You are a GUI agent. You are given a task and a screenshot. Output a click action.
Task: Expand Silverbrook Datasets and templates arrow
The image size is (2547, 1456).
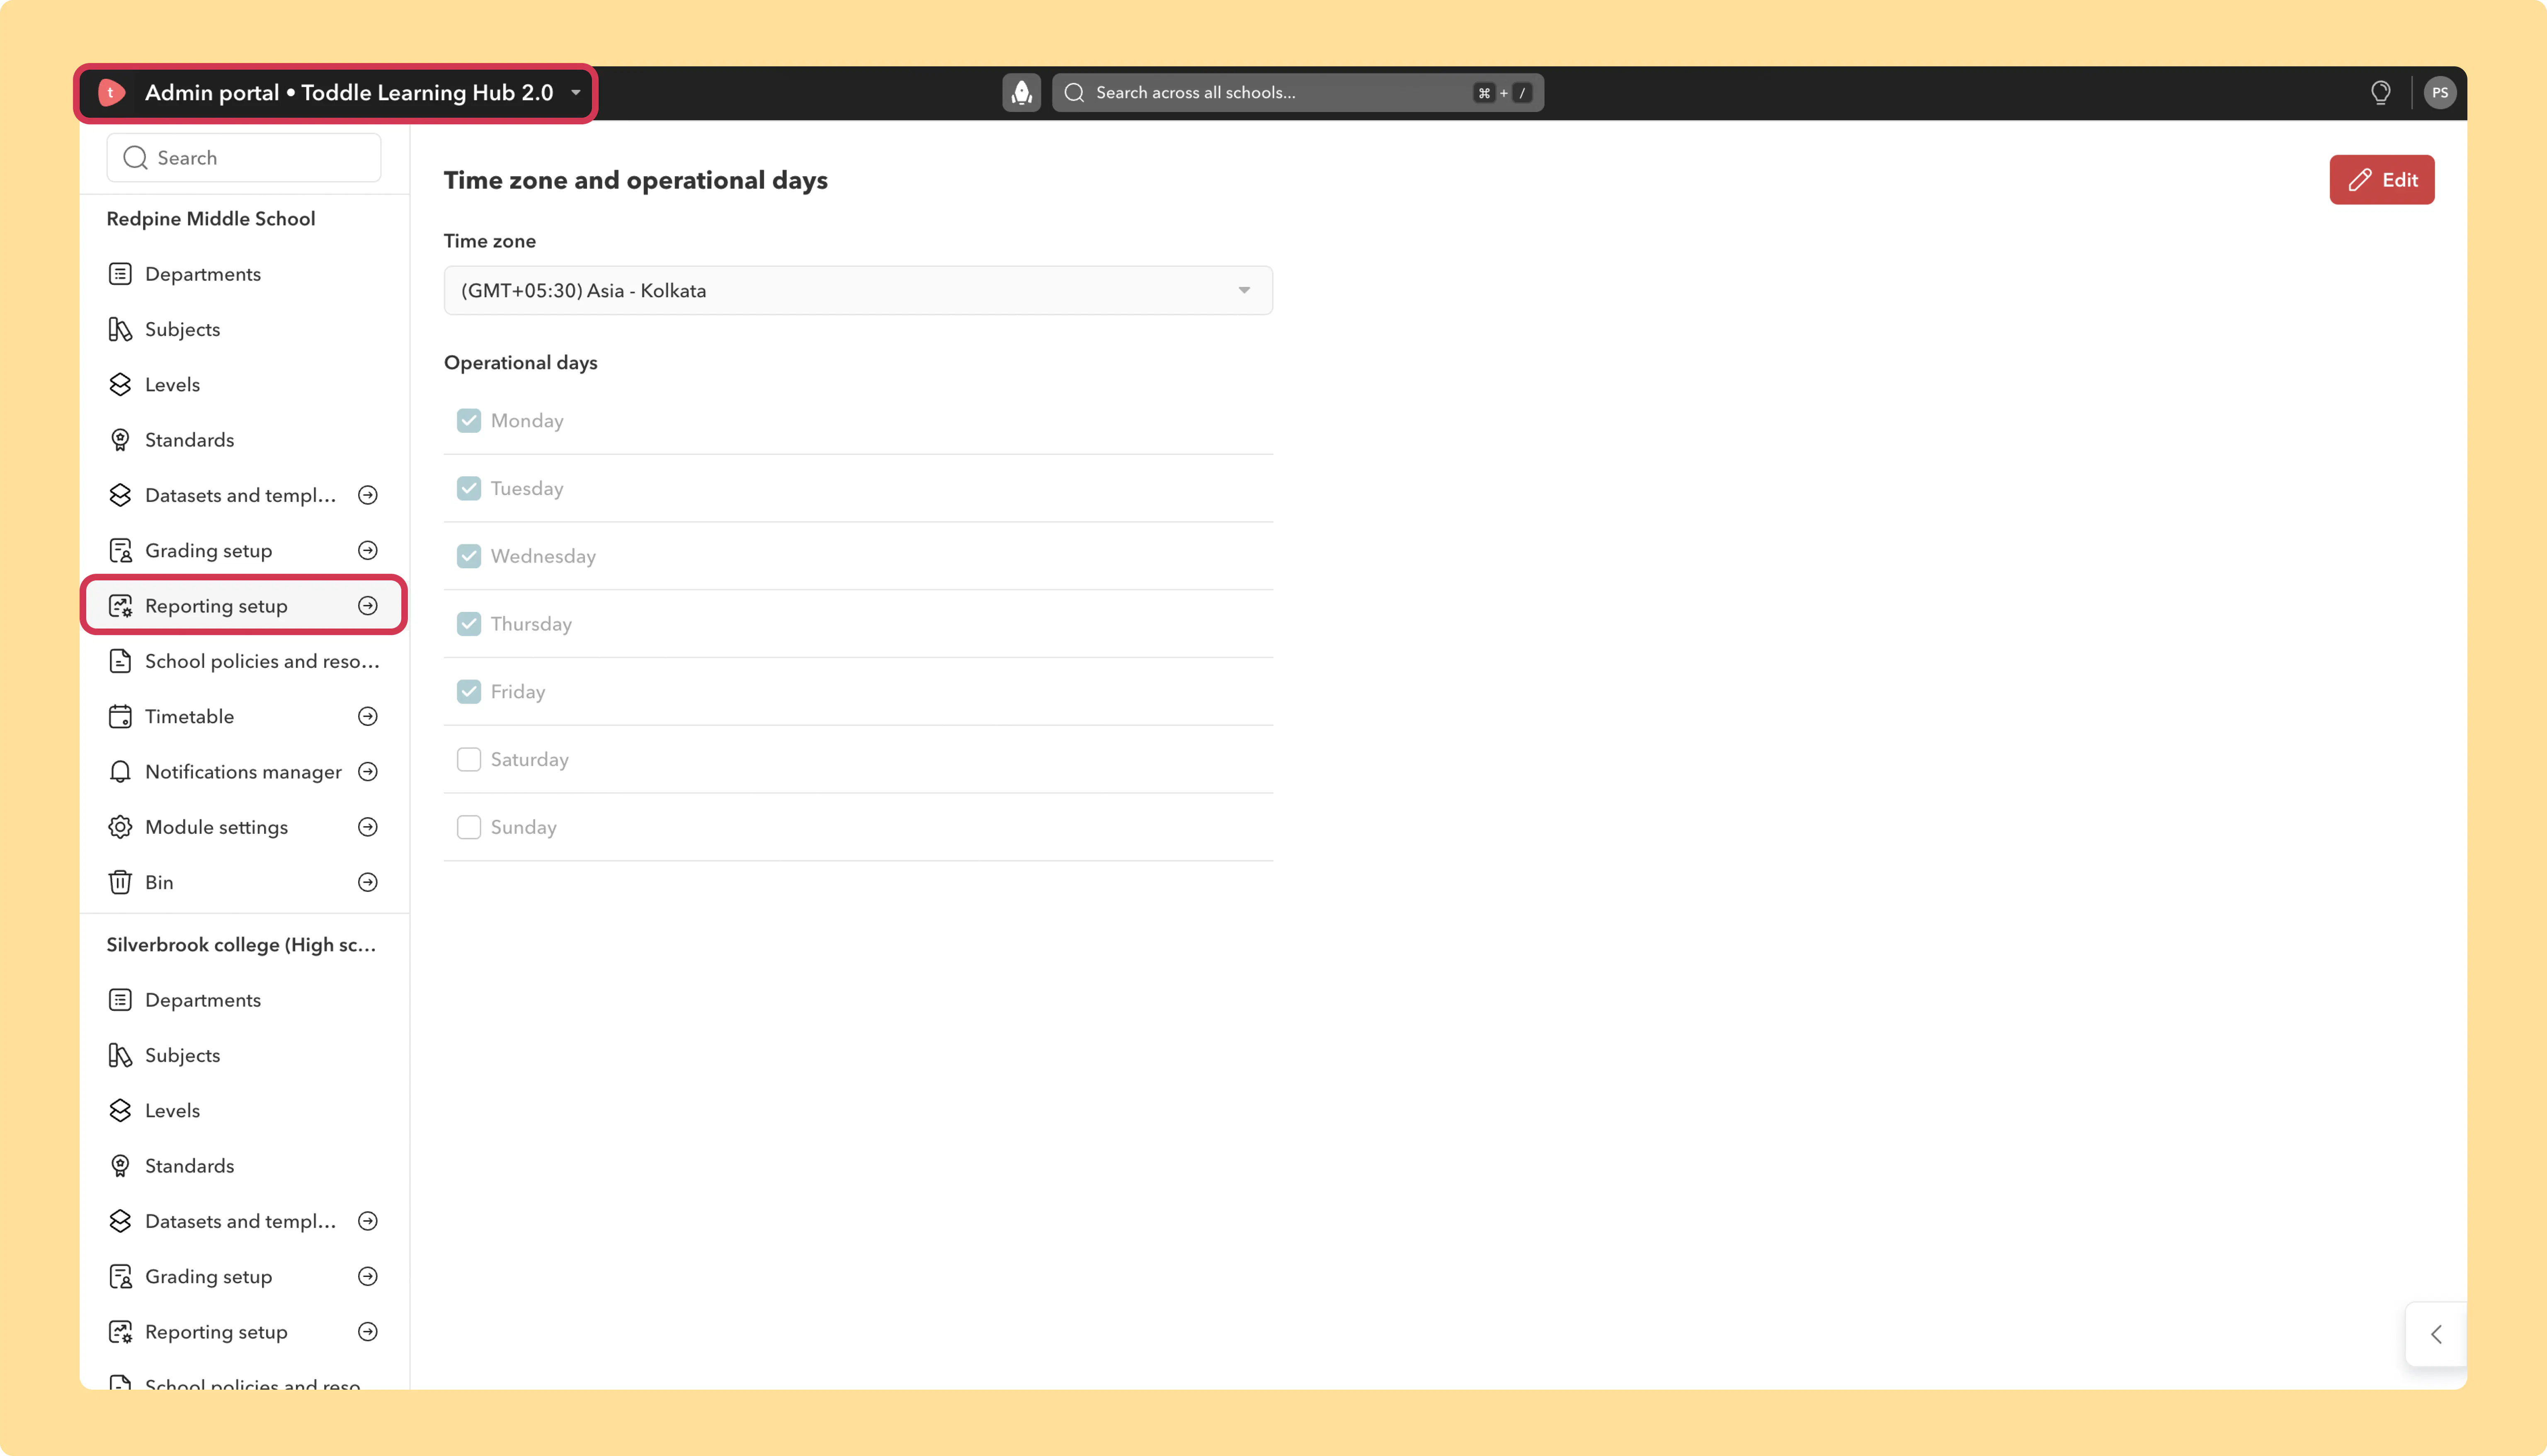tap(368, 1221)
